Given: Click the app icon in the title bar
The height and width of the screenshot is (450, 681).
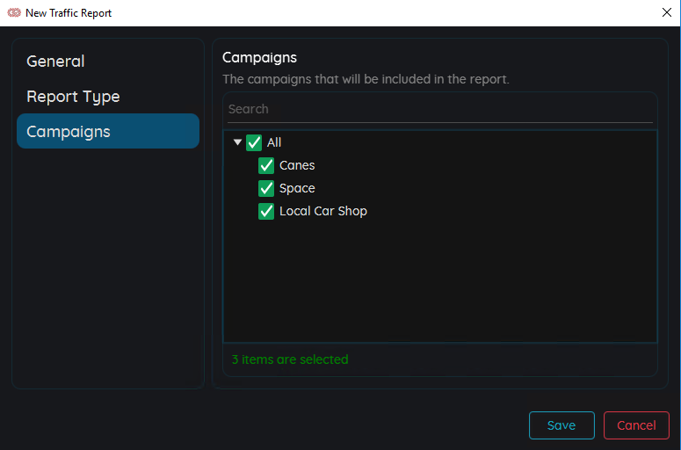Looking at the screenshot, I should tap(14, 12).
